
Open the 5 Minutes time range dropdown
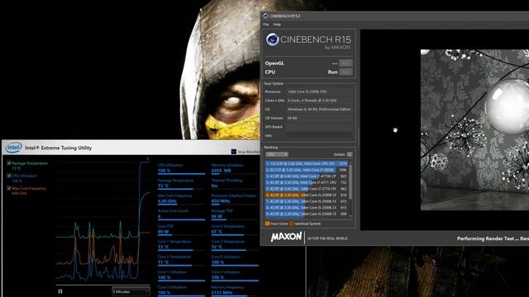coord(131,291)
